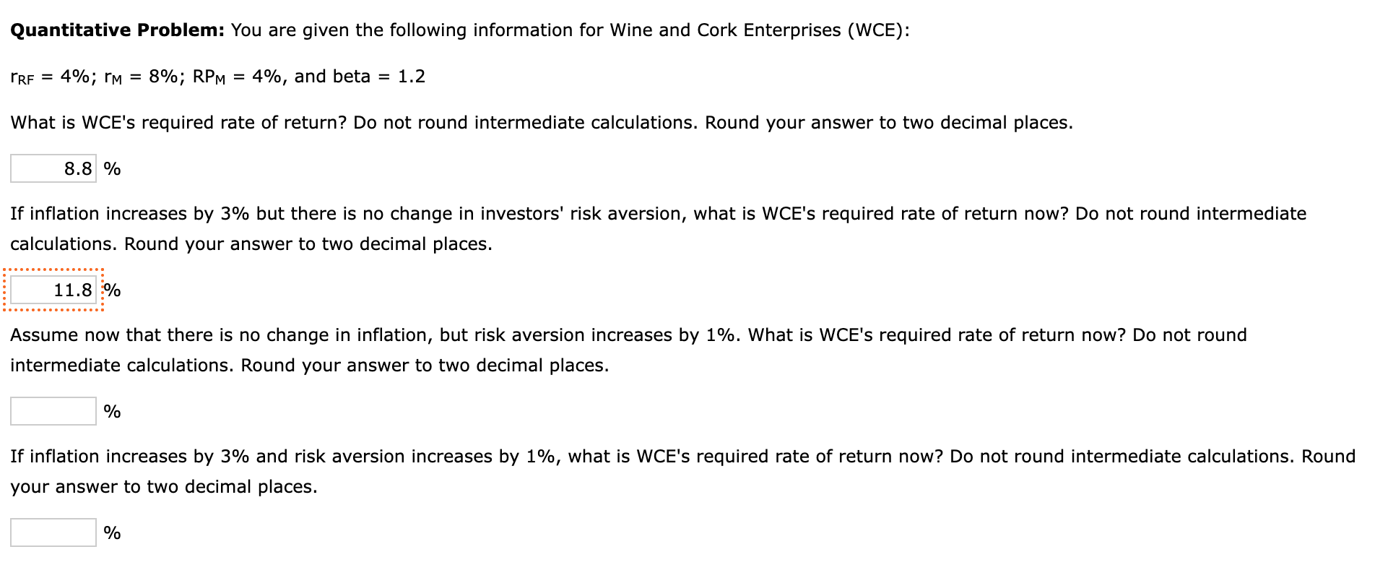Click the % symbol beside 8.8

pos(111,168)
